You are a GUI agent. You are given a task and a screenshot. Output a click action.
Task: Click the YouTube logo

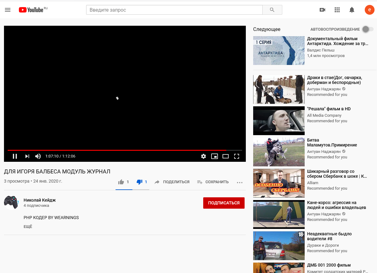coord(31,10)
